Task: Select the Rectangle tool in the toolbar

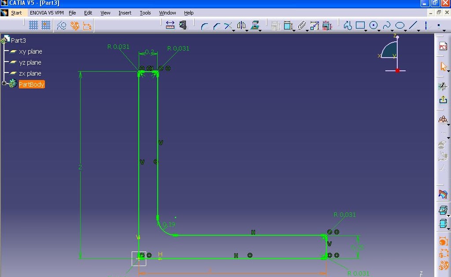Action: coord(359,26)
